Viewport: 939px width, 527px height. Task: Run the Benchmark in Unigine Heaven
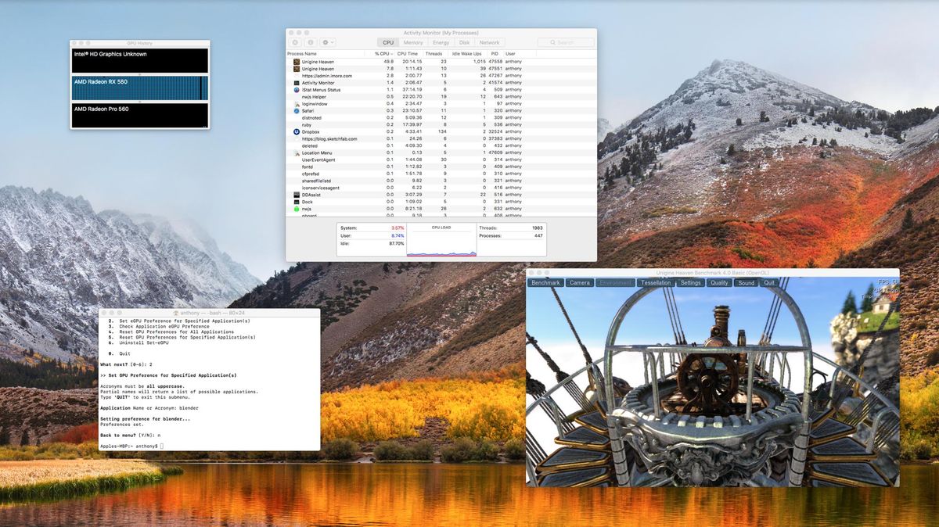[x=545, y=282]
